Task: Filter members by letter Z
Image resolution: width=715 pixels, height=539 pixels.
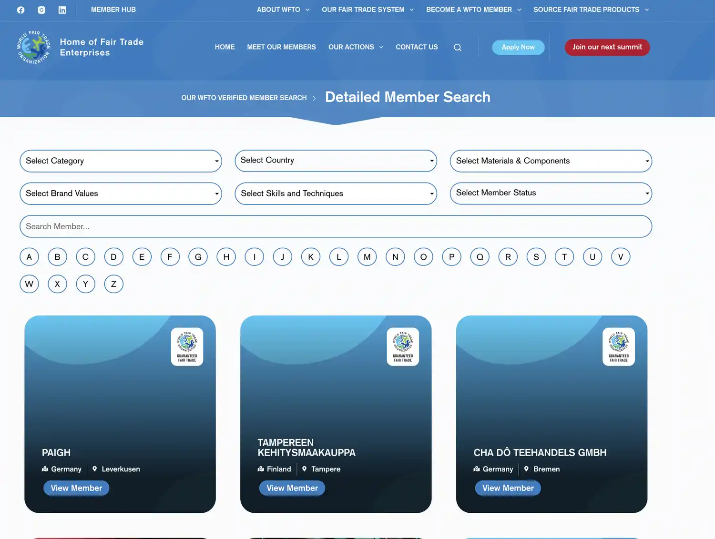Action: pyautogui.click(x=113, y=284)
